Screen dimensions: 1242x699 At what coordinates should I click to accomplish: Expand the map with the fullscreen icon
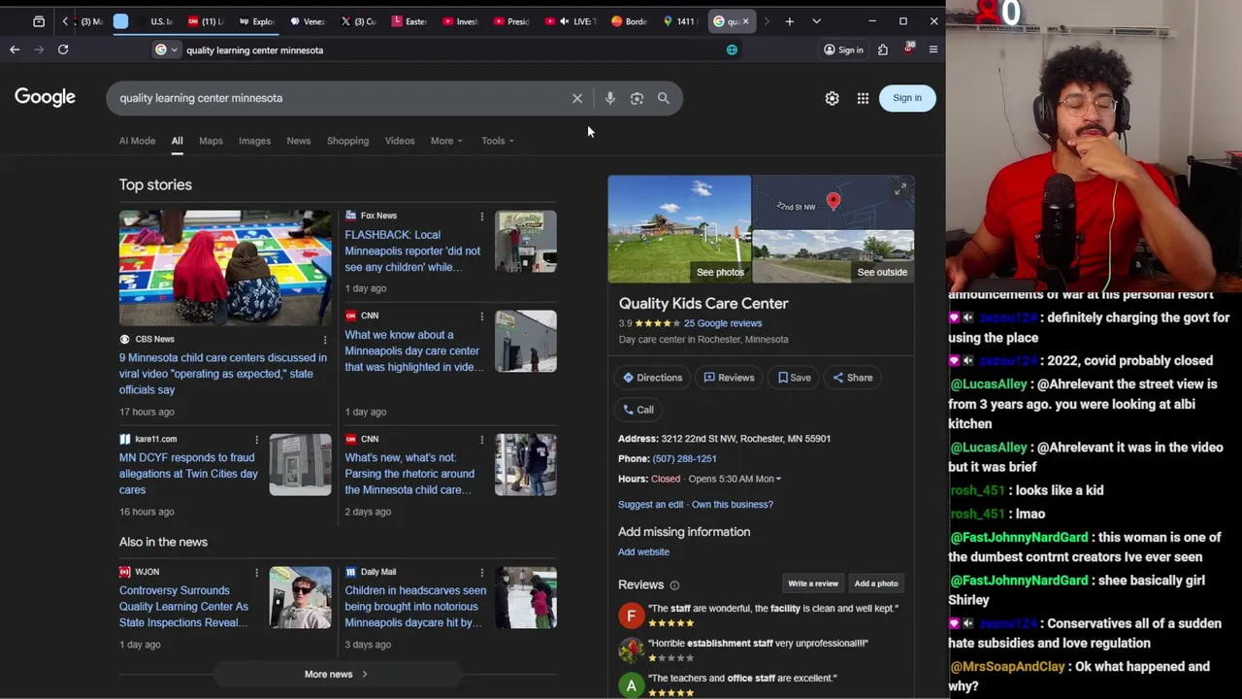coord(899,189)
